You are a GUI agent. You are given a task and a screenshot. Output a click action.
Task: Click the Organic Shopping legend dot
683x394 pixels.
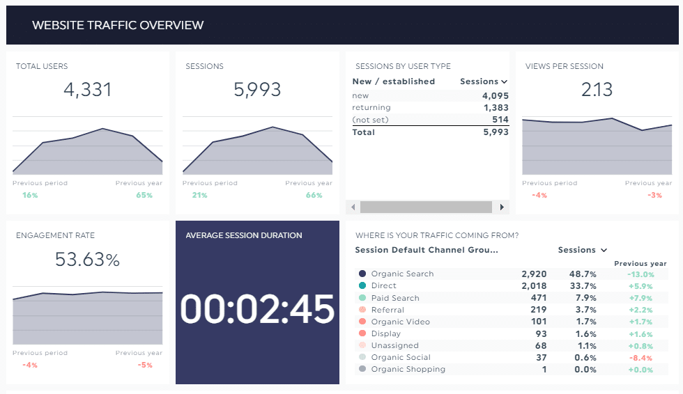(362, 369)
